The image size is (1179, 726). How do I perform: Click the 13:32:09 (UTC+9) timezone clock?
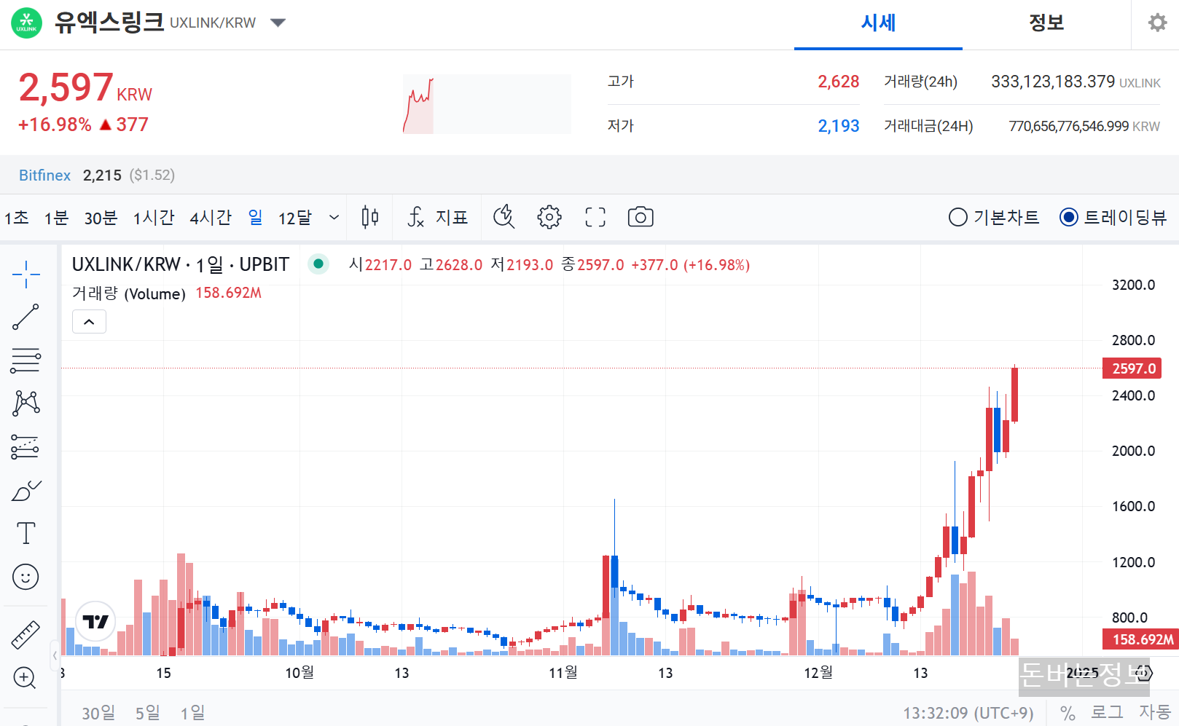[968, 712]
